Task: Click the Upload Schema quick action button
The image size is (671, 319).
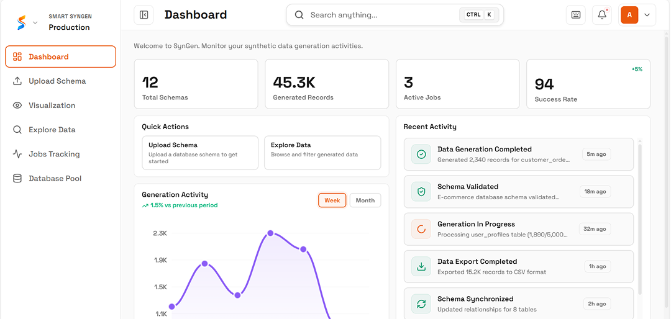Action: click(200, 153)
